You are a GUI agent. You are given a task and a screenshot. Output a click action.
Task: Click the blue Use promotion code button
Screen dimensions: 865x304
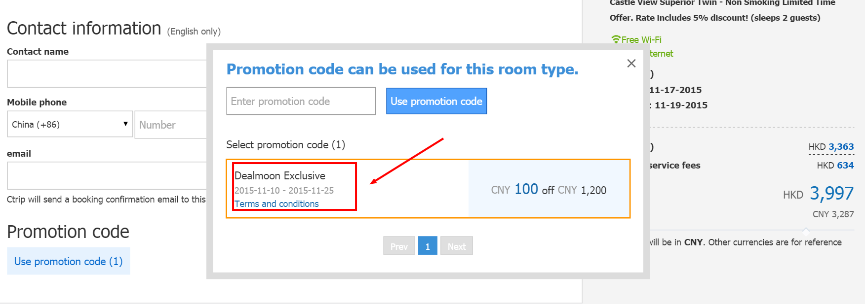point(436,101)
